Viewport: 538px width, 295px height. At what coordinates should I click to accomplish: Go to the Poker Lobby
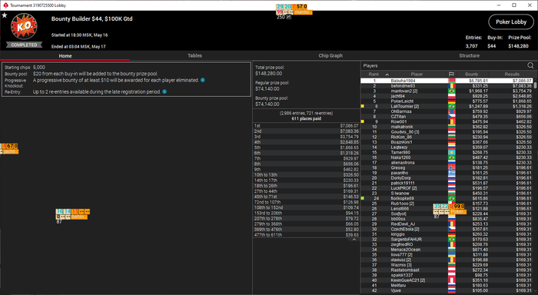click(x=511, y=22)
